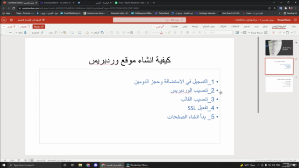This screenshot has width=299, height=168.
Task: Open the TM account avatar menu
Action: [4, 20]
